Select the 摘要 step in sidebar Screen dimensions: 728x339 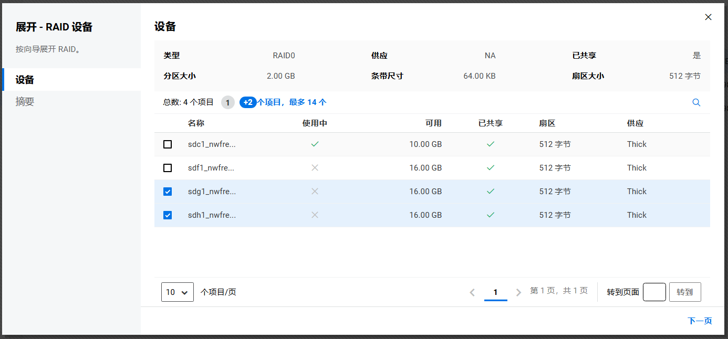tap(25, 102)
